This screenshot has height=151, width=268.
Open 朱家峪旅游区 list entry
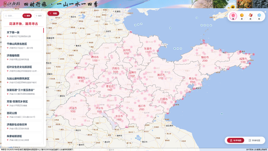click(23, 138)
